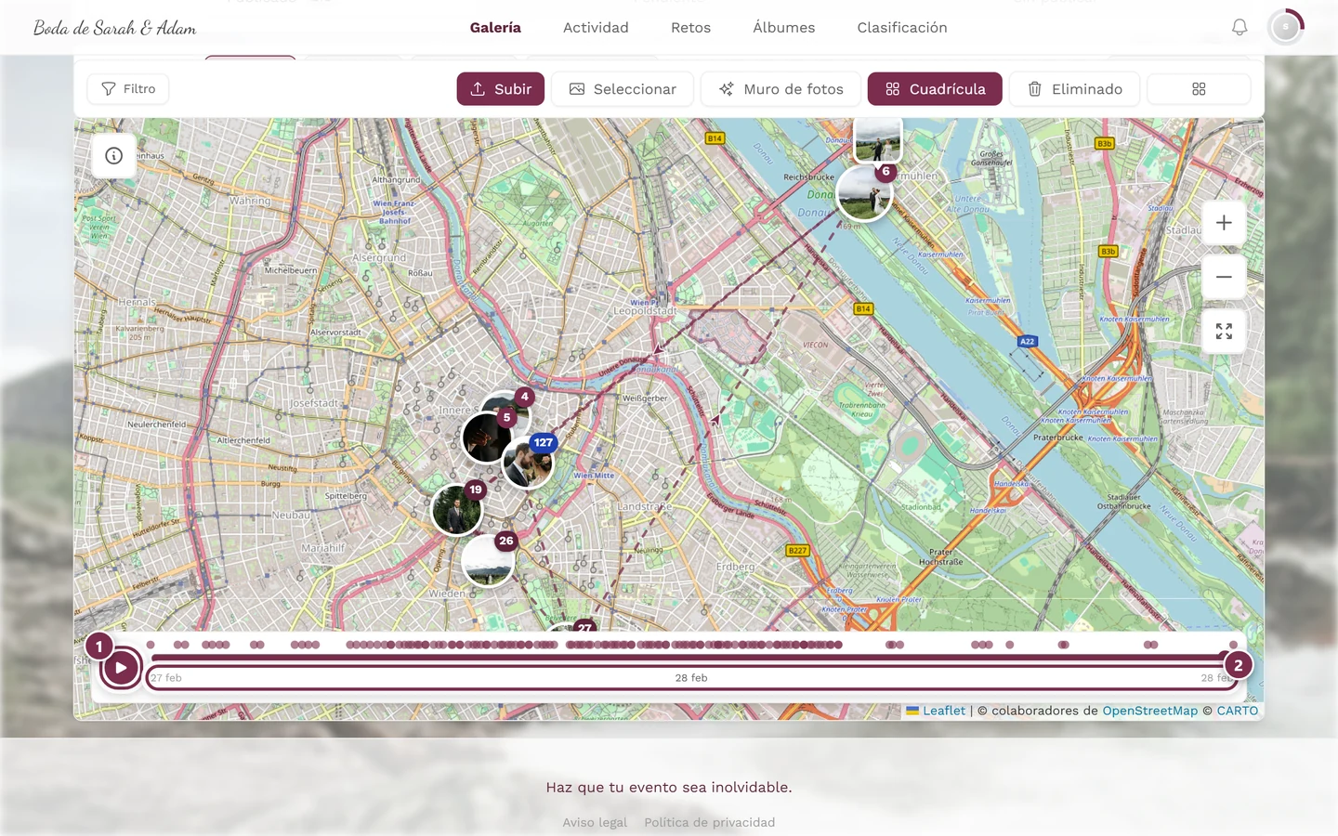The width and height of the screenshot is (1338, 836).
Task: Open the Filtro filter button
Action: pos(128,89)
